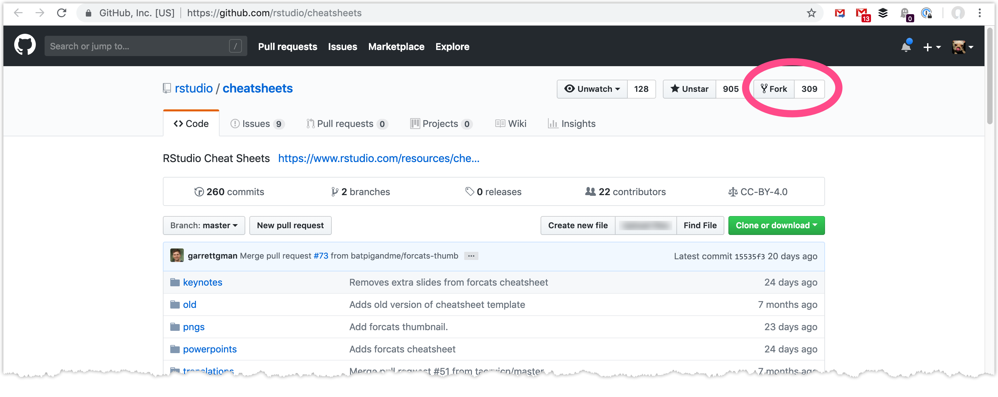Screen dimensions: 998x397
Task: Click the releases tag icon
Action: tap(470, 191)
